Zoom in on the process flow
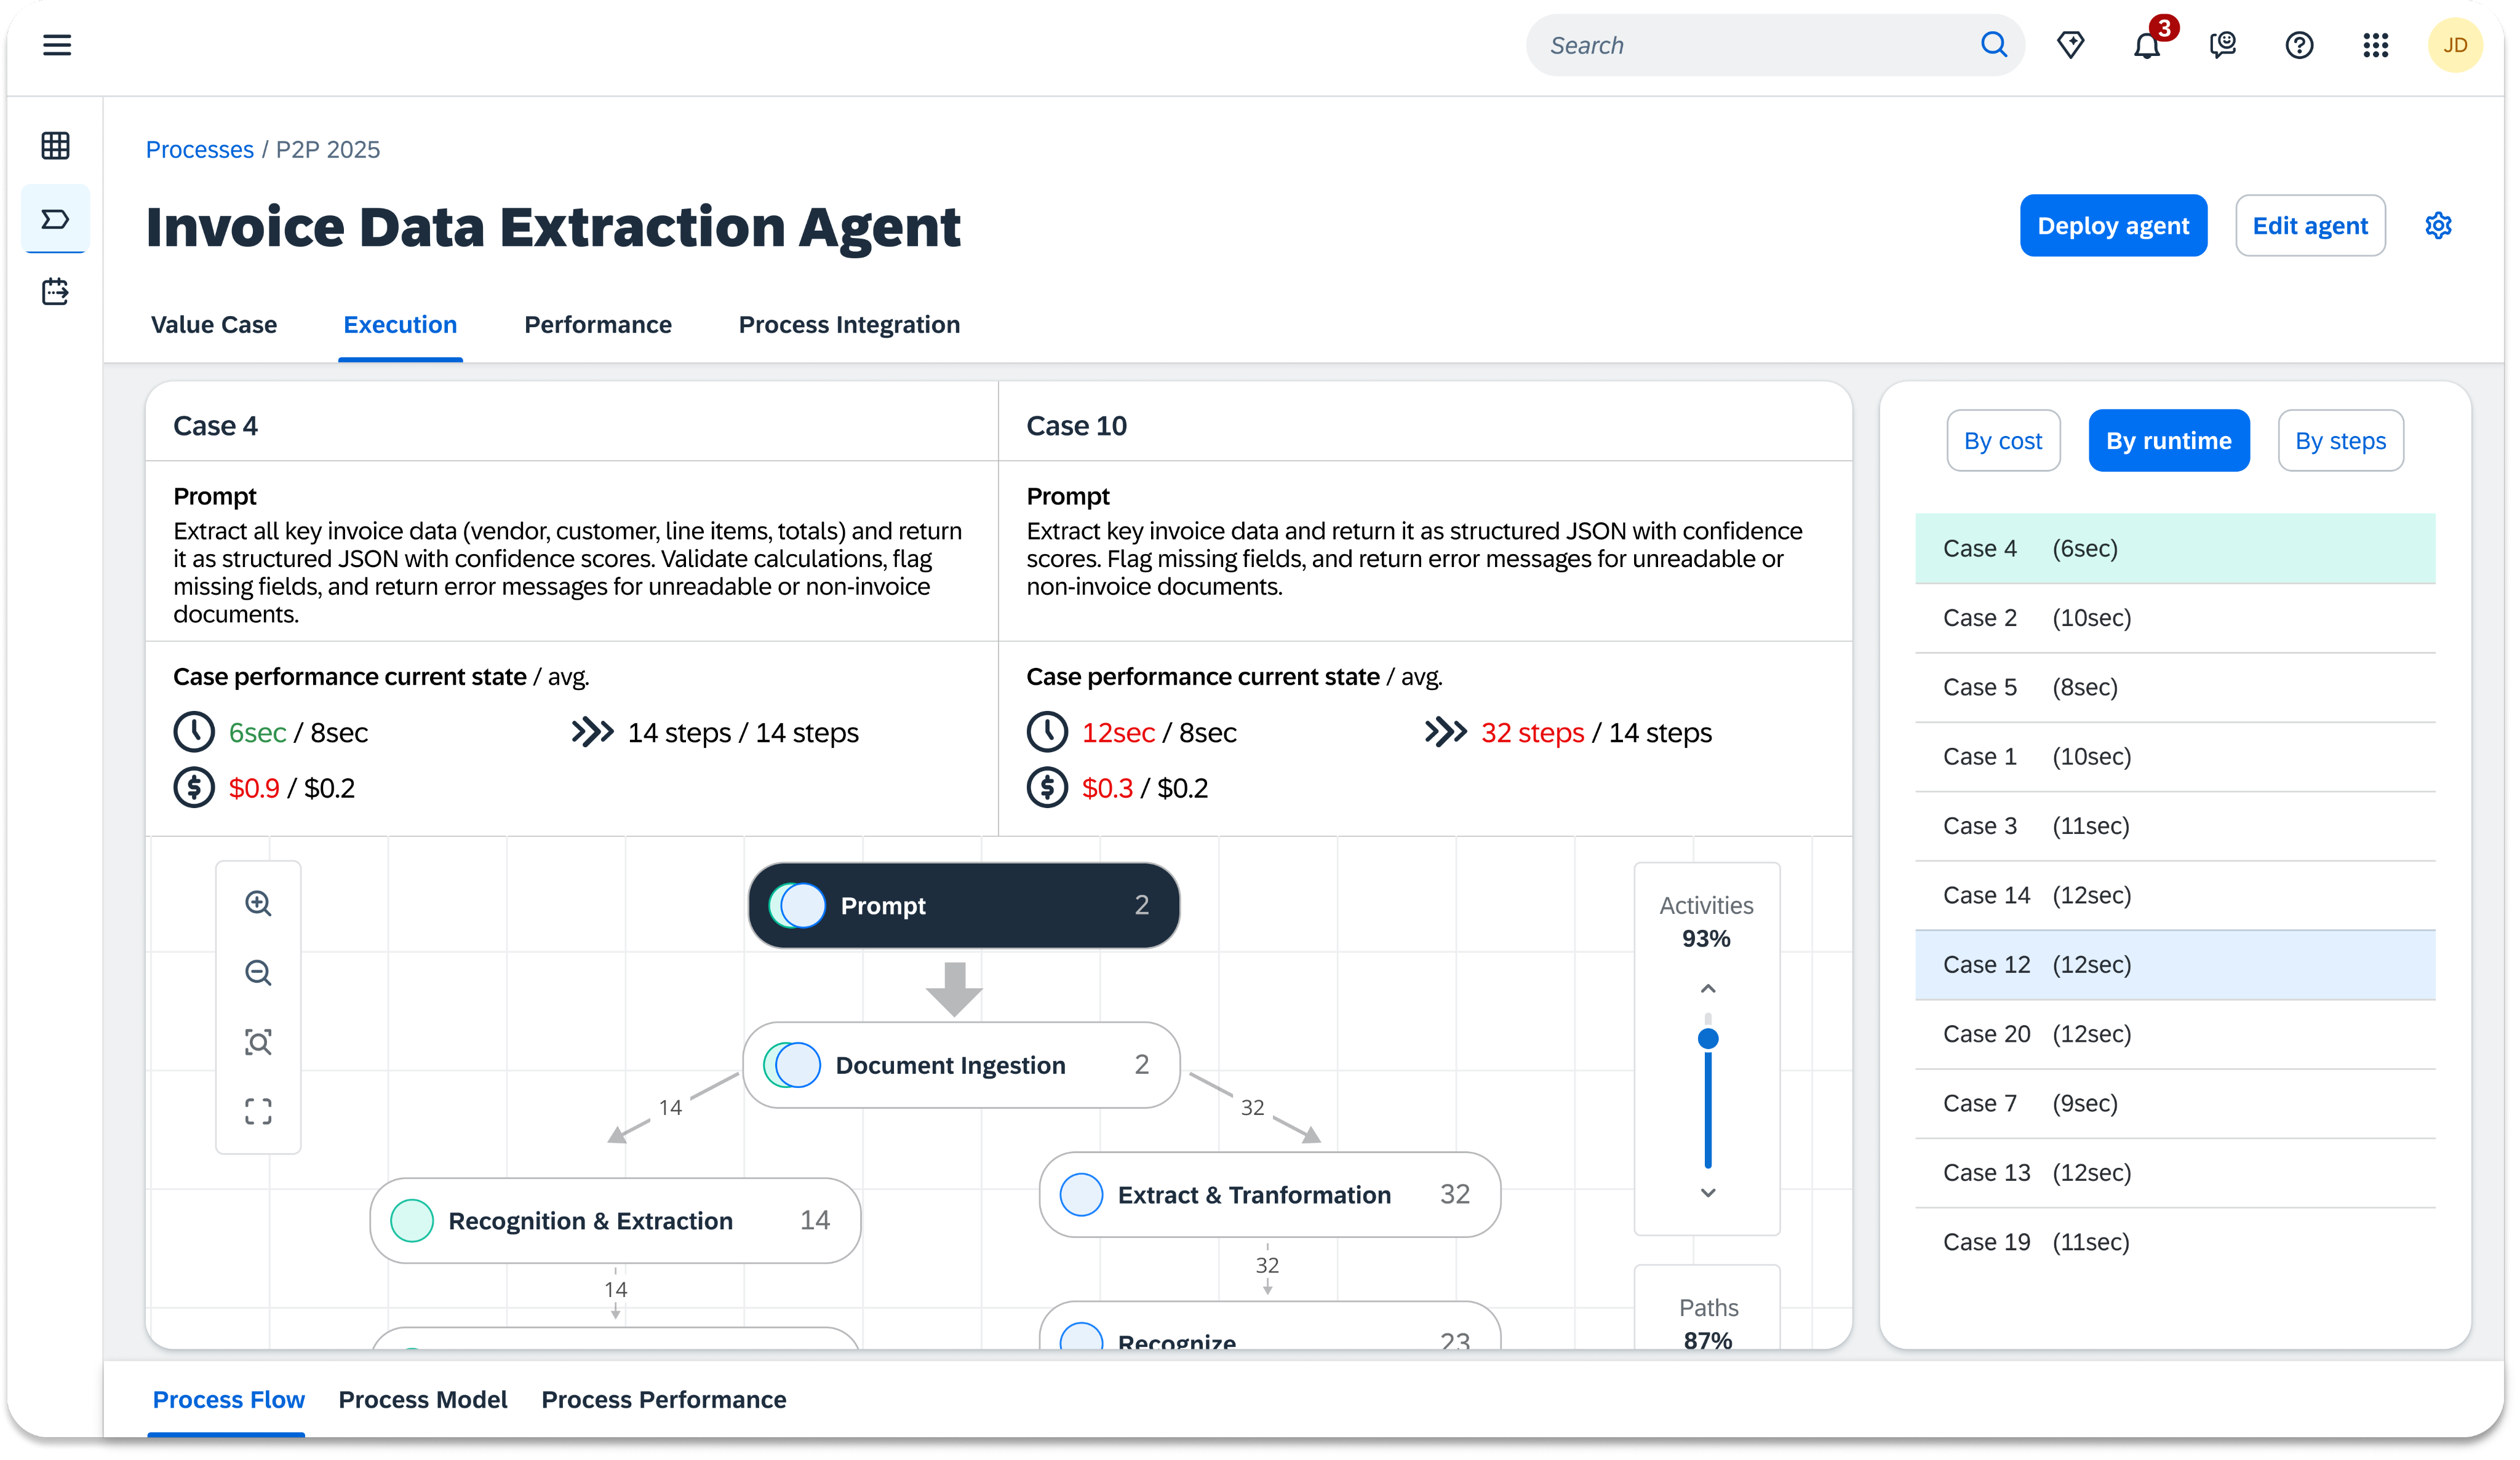Screen dimensions: 2520x1460 click(258, 903)
